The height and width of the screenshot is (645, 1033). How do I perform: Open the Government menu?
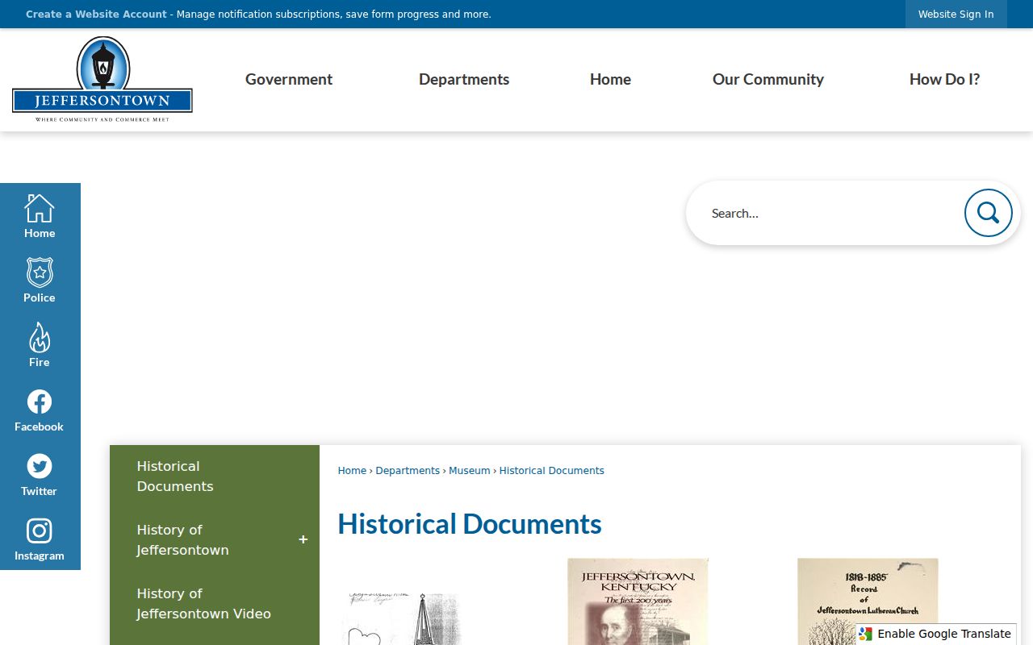point(289,79)
